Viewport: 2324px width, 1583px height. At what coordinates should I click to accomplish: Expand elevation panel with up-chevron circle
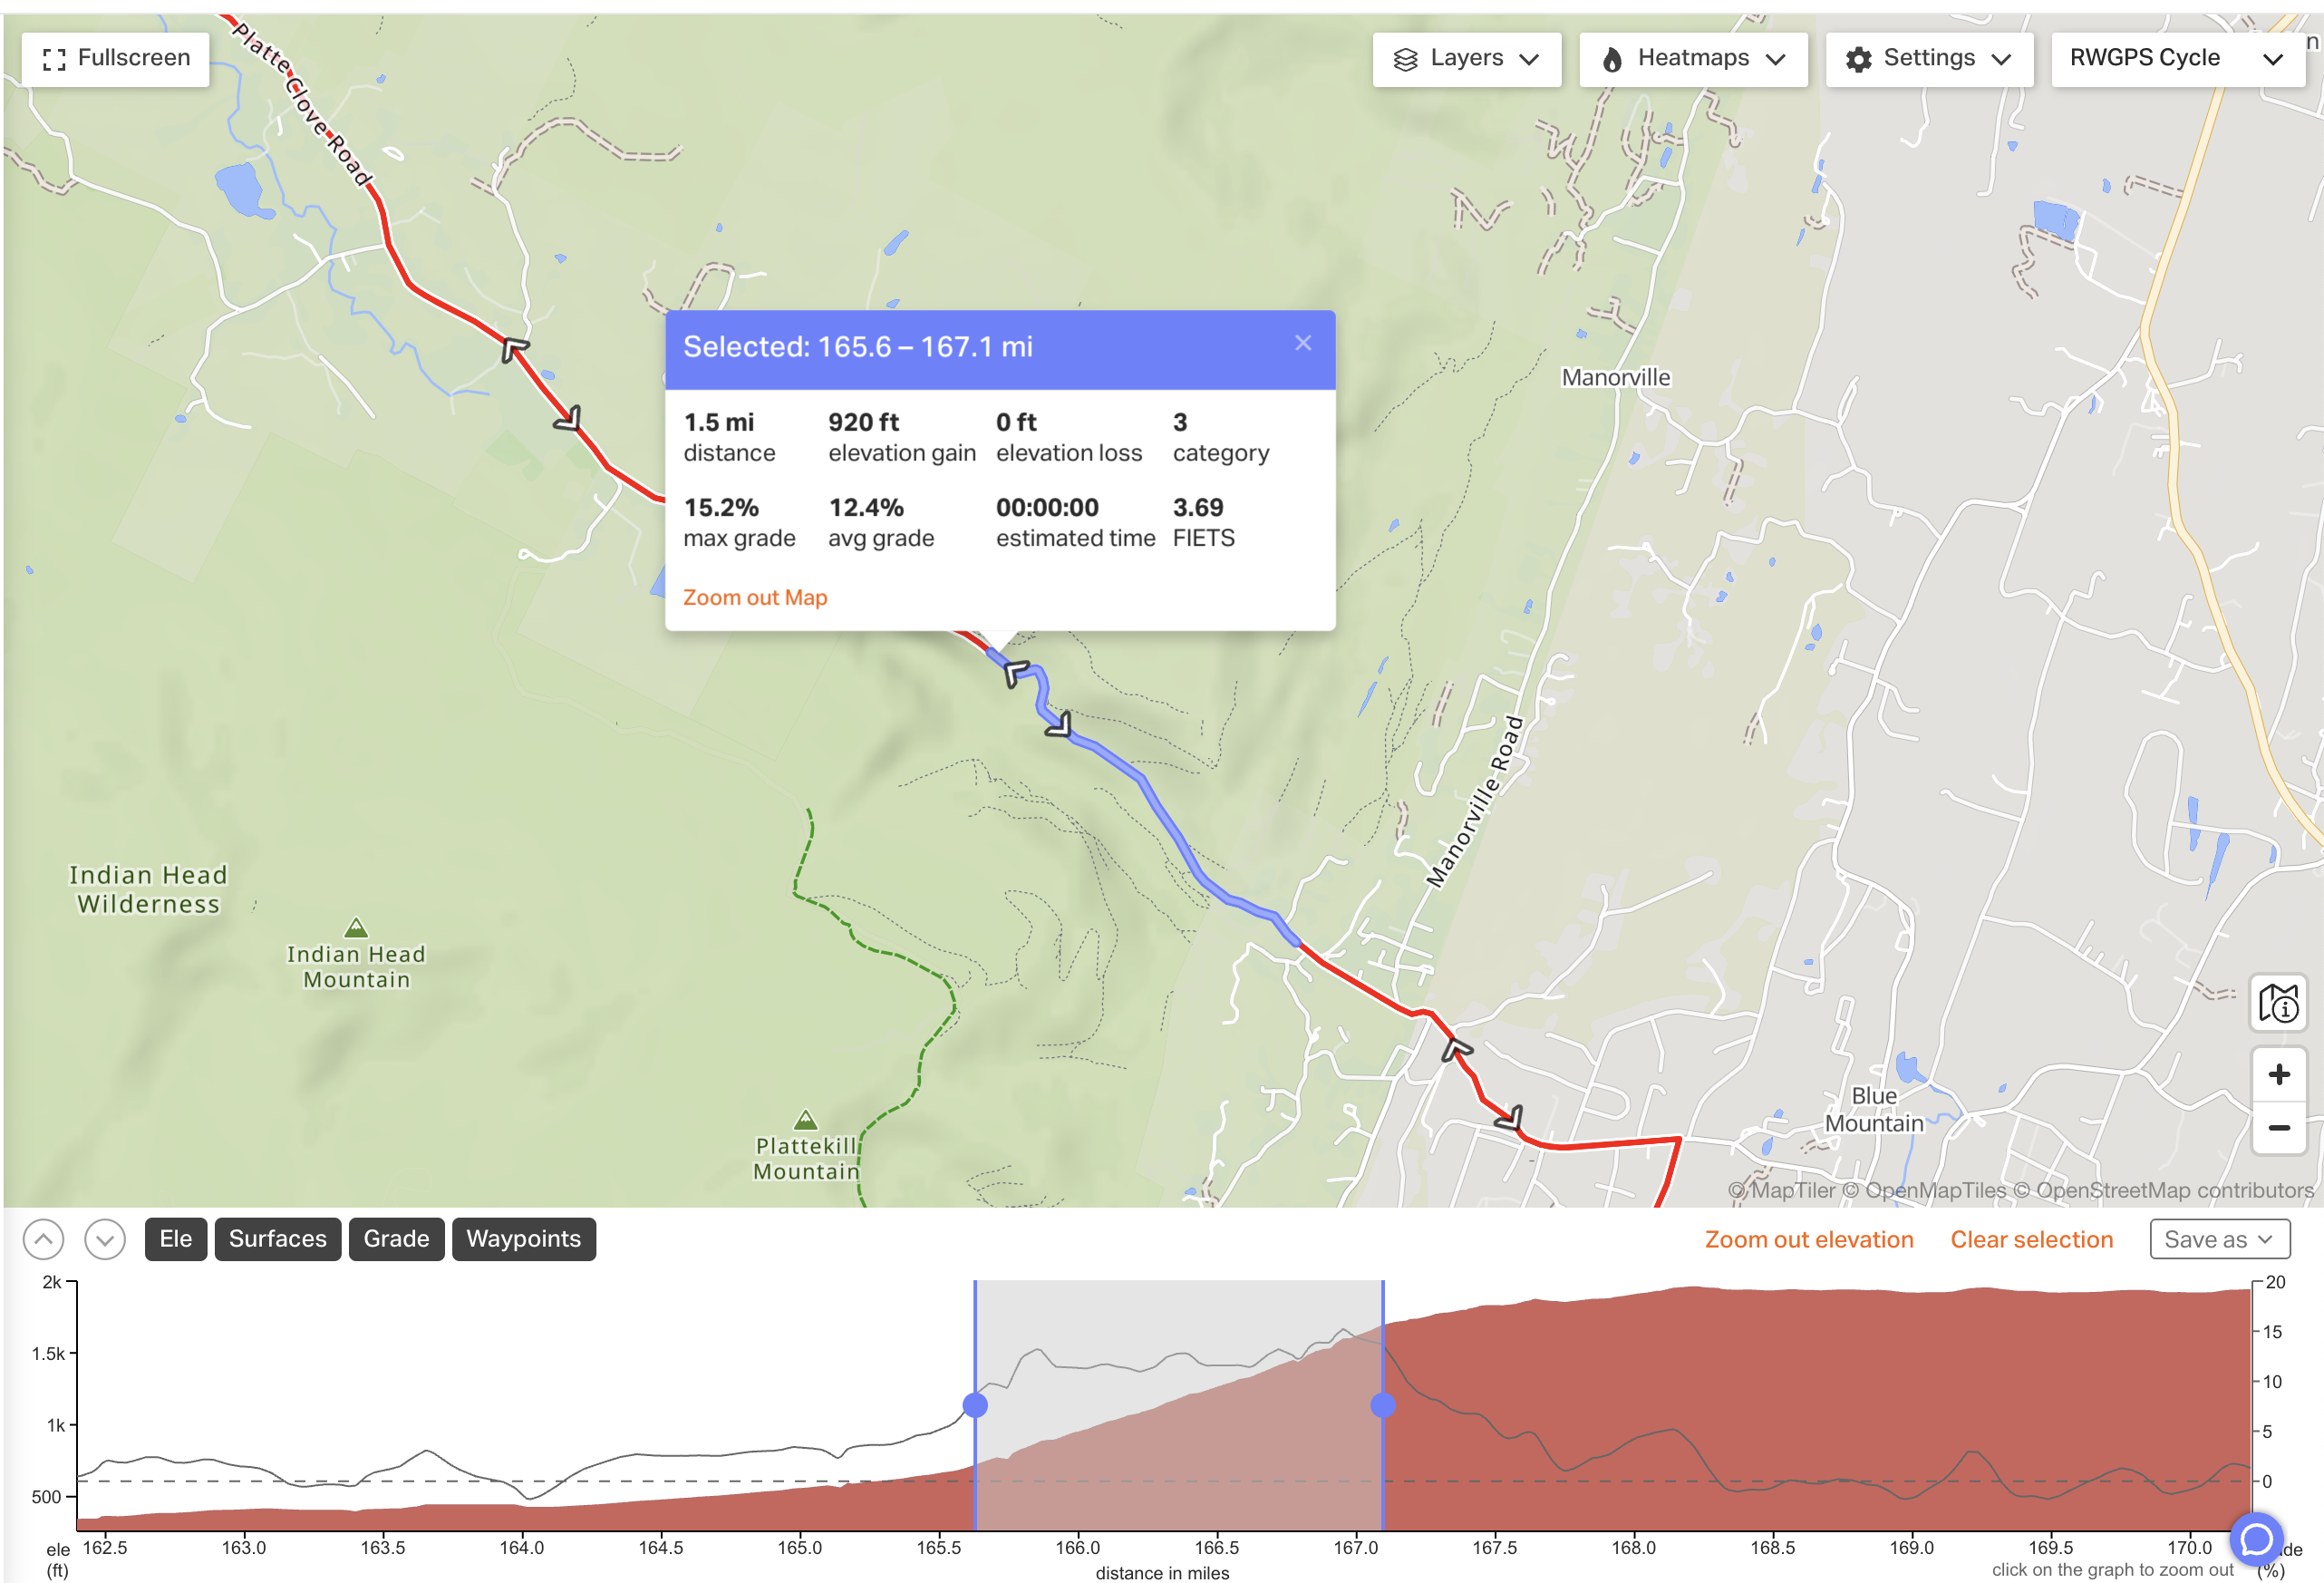[x=43, y=1240]
